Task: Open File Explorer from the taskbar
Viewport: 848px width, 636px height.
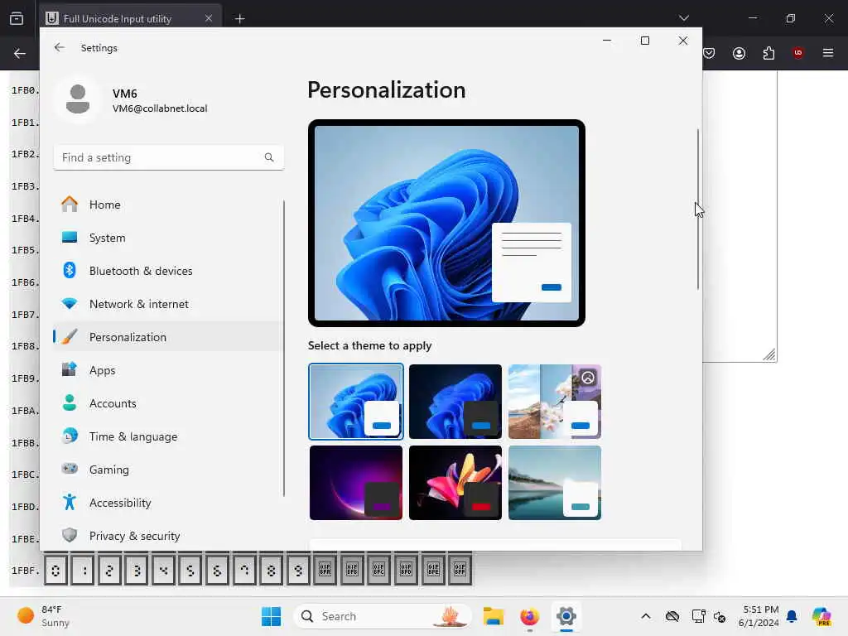Action: 494,616
